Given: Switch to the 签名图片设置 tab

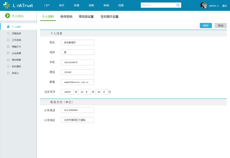Looking at the screenshot, I should click(x=109, y=17).
